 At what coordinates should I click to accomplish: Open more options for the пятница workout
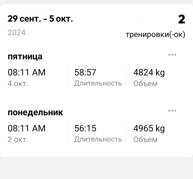[172, 55]
